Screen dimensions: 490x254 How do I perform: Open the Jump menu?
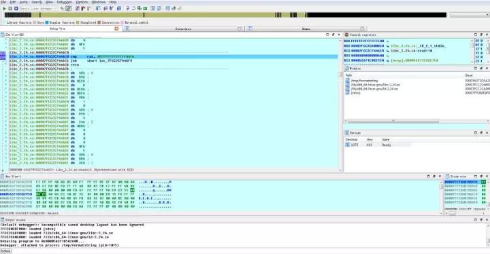[24, 2]
